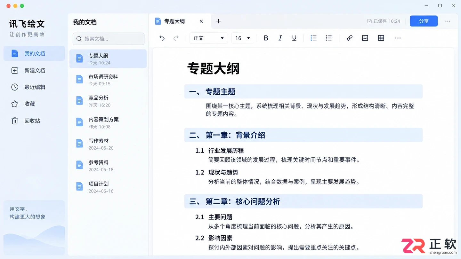Apply italic formatting
The image size is (461, 259).
coord(280,38)
